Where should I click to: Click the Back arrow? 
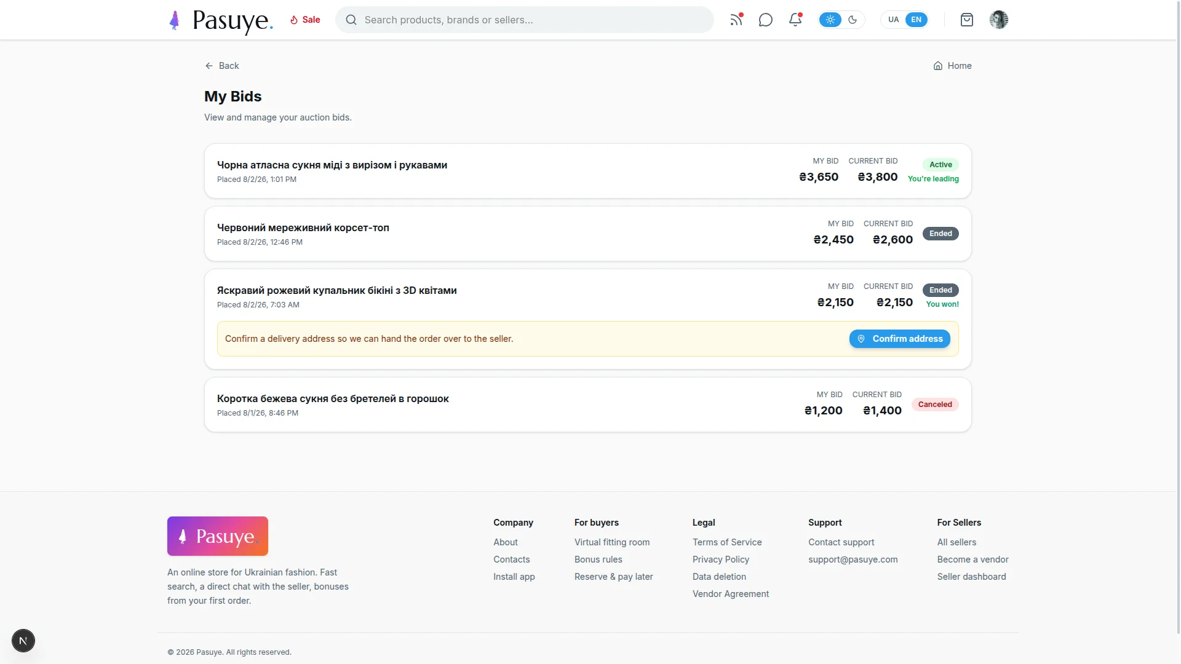point(221,66)
